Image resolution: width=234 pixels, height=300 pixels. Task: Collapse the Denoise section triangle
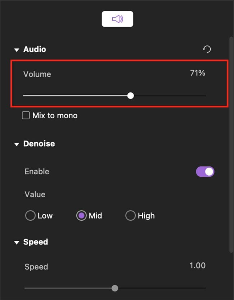pyautogui.click(x=17, y=144)
